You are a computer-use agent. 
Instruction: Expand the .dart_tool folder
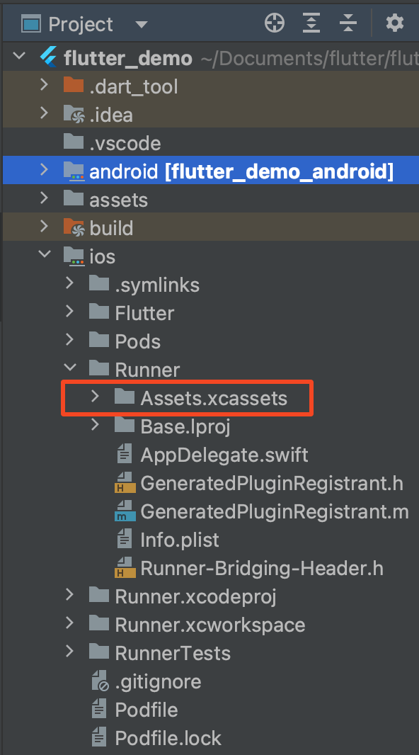(45, 85)
